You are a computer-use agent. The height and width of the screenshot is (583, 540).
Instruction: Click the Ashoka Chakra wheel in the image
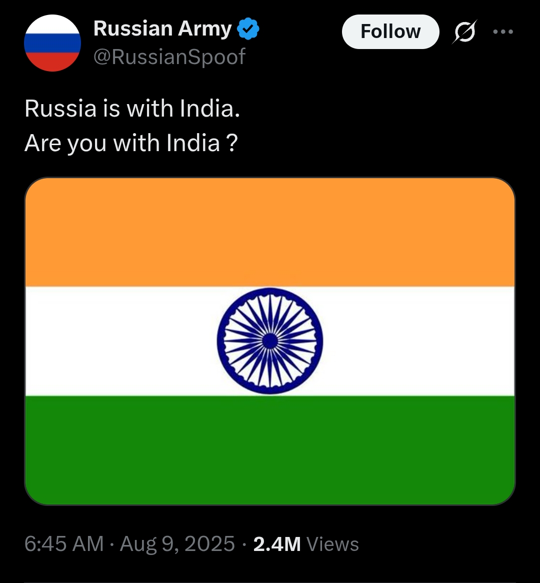[x=270, y=341]
